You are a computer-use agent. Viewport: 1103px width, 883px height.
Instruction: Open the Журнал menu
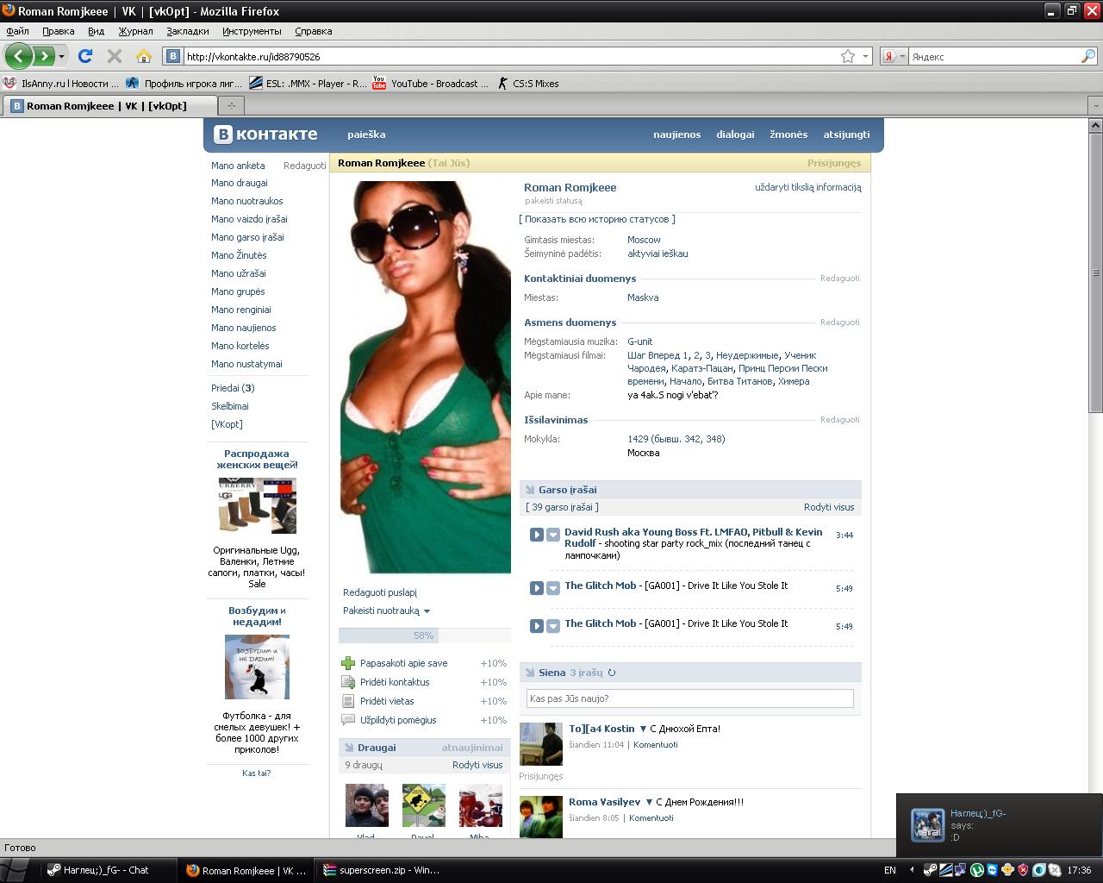pos(135,31)
